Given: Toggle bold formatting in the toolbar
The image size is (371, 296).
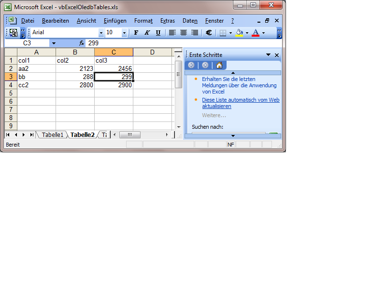Looking at the screenshot, I should [136, 33].
